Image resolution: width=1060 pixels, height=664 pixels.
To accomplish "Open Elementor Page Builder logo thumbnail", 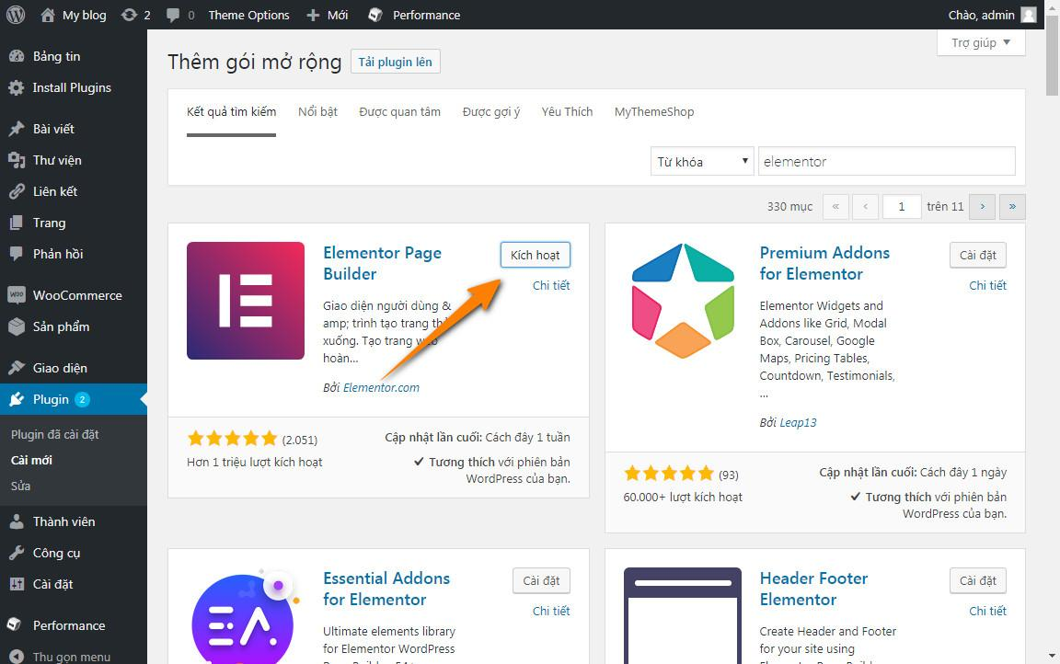I will (x=246, y=301).
